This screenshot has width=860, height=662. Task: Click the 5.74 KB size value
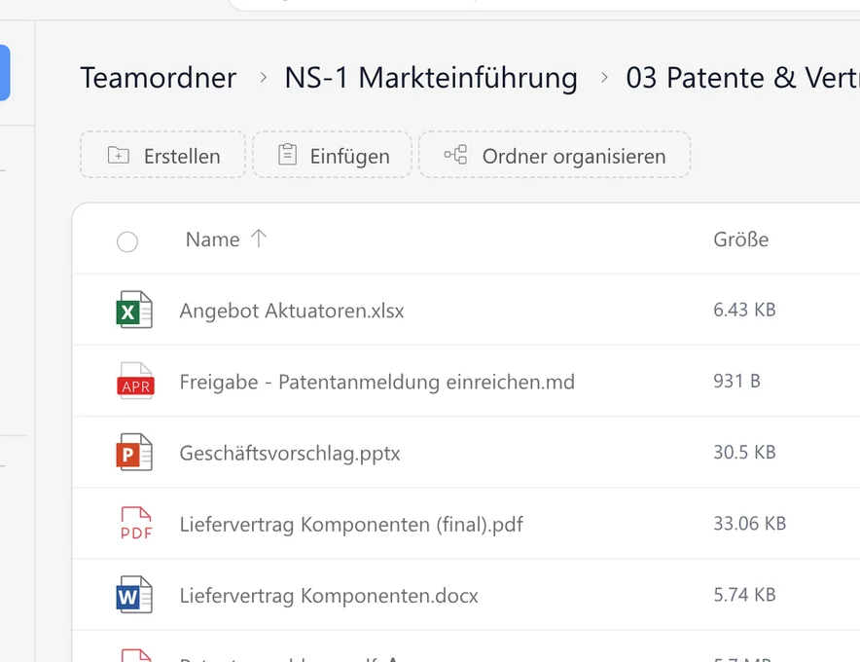tap(744, 595)
